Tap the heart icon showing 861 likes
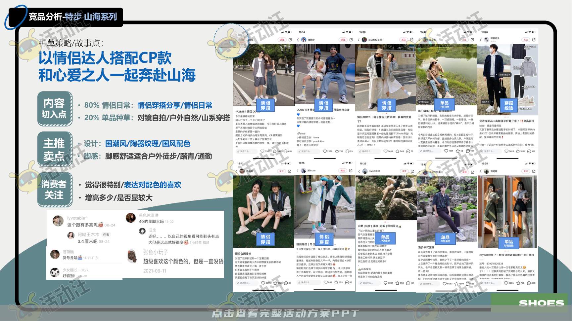Image resolution: width=572 pixels, height=321 pixels. coord(325,282)
